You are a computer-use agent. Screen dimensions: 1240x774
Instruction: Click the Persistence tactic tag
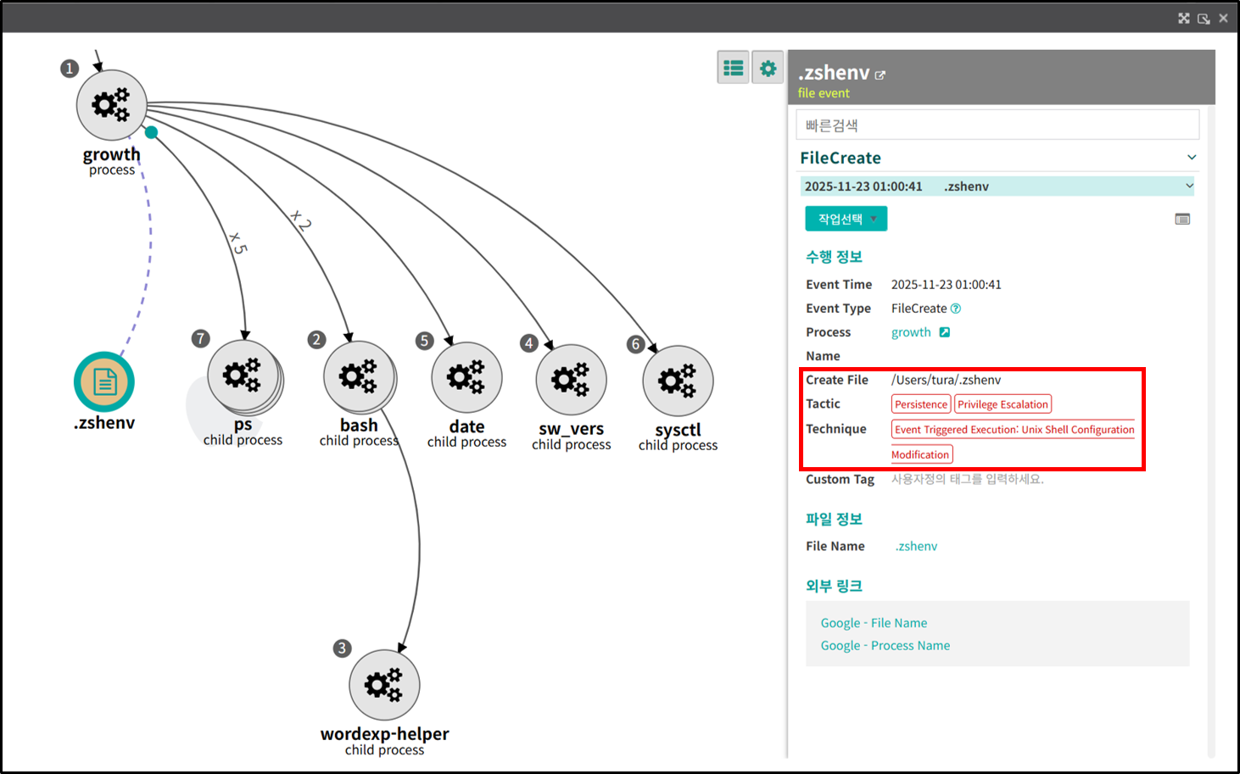[x=920, y=404]
